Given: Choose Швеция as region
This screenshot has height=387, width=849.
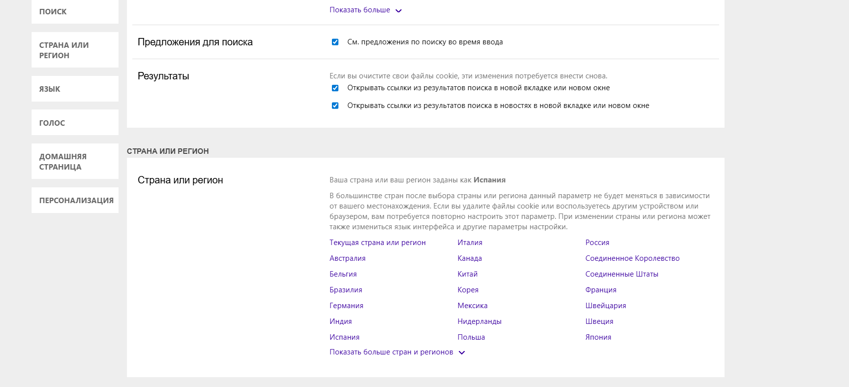Looking at the screenshot, I should click(x=599, y=321).
